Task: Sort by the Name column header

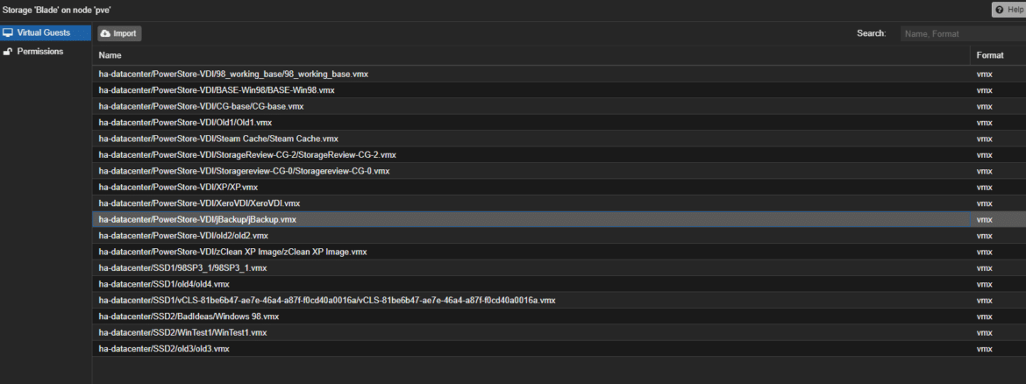Action: tap(533, 55)
